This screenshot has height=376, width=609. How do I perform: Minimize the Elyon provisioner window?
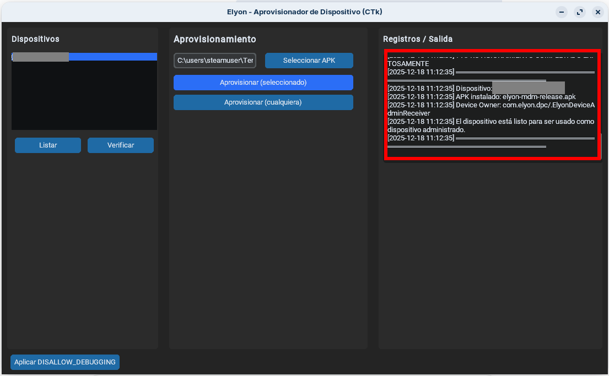[562, 12]
